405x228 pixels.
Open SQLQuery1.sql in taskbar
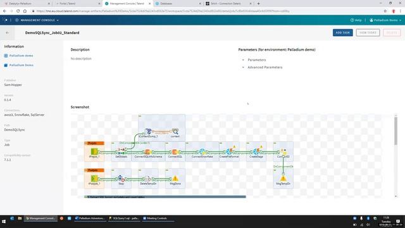124,218
